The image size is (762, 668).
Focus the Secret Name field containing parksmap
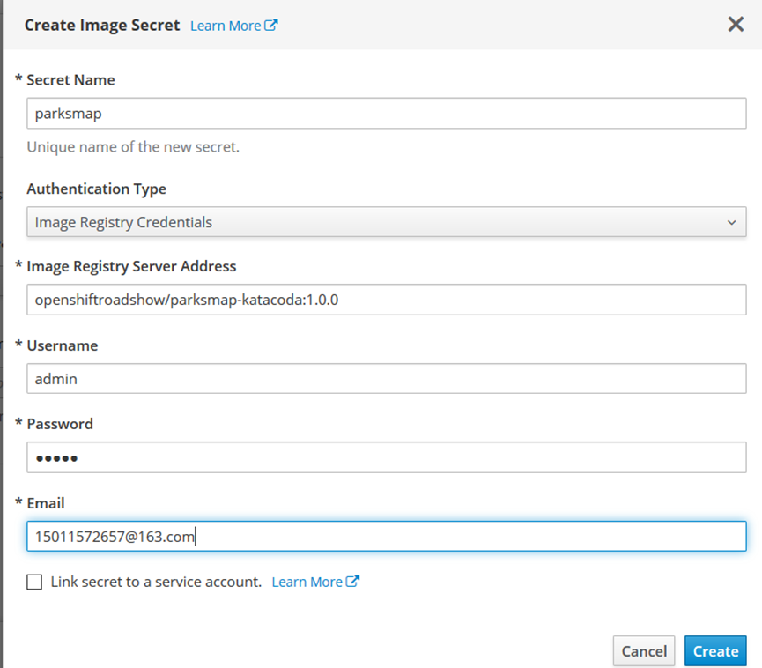click(387, 114)
